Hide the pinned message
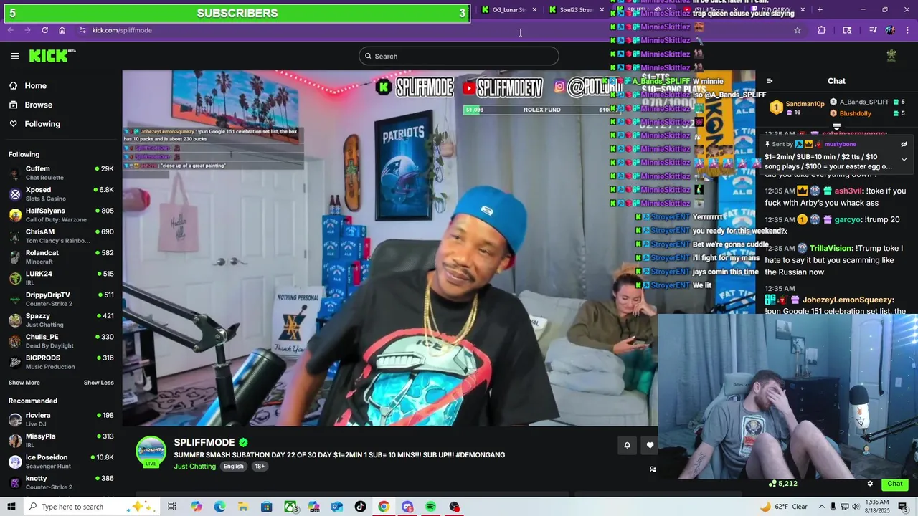 904,144
